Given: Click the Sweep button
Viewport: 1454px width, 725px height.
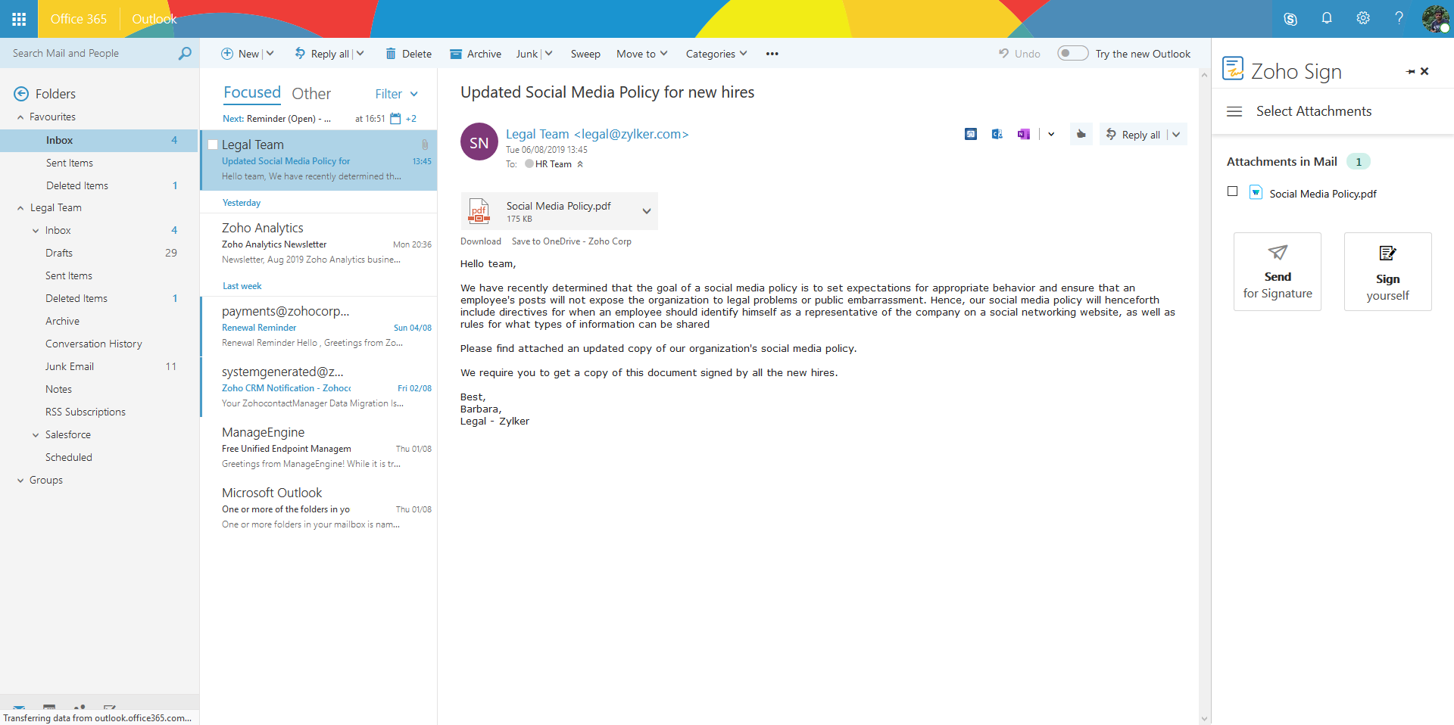Looking at the screenshot, I should pos(585,54).
